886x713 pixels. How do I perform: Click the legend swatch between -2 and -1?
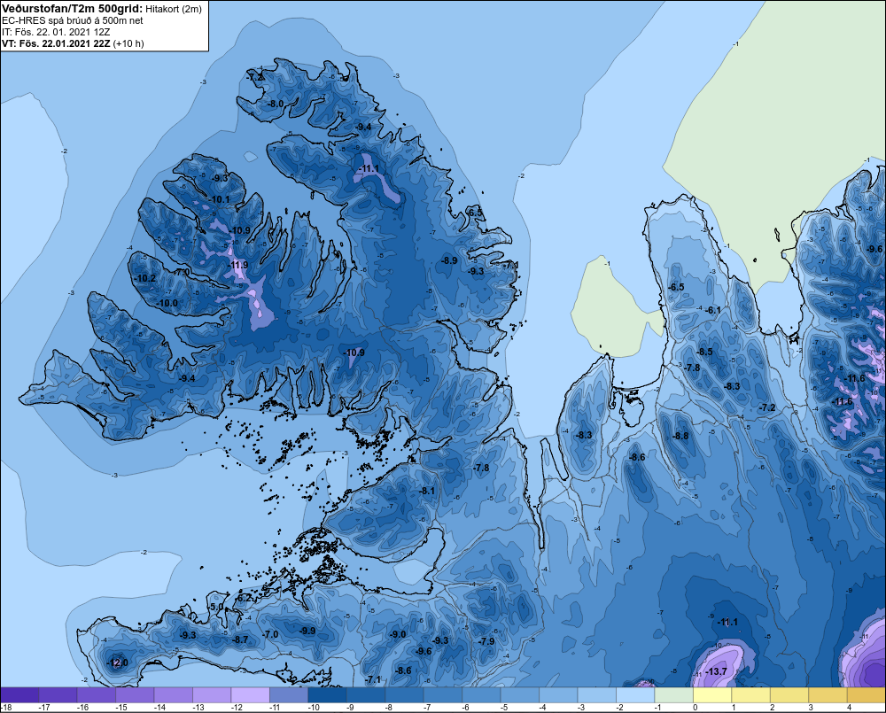pos(635,695)
